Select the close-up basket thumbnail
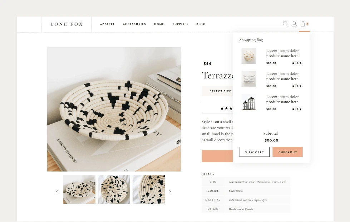 tap(149, 189)
